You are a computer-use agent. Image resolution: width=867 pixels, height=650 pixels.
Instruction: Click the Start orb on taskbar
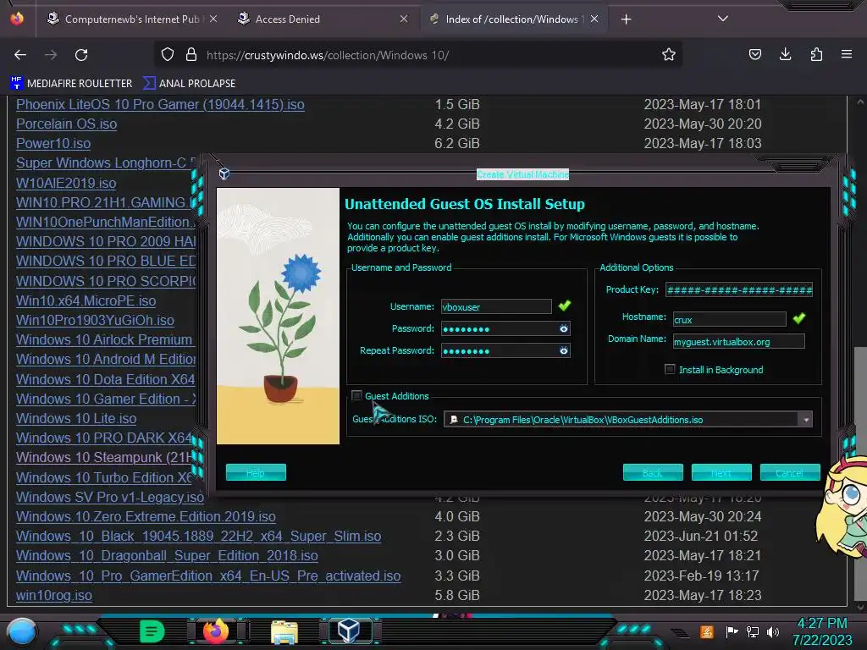pos(21,631)
